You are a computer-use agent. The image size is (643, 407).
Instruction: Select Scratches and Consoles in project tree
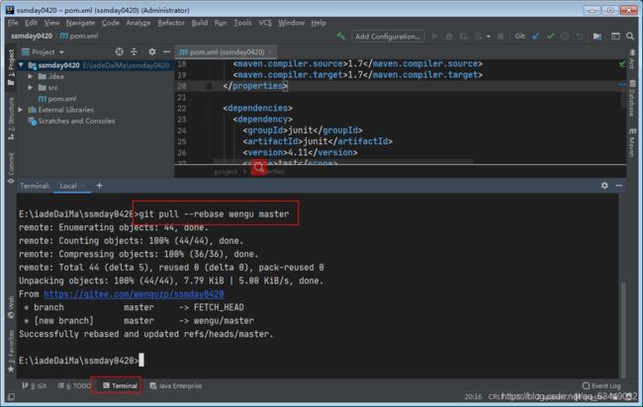point(76,121)
